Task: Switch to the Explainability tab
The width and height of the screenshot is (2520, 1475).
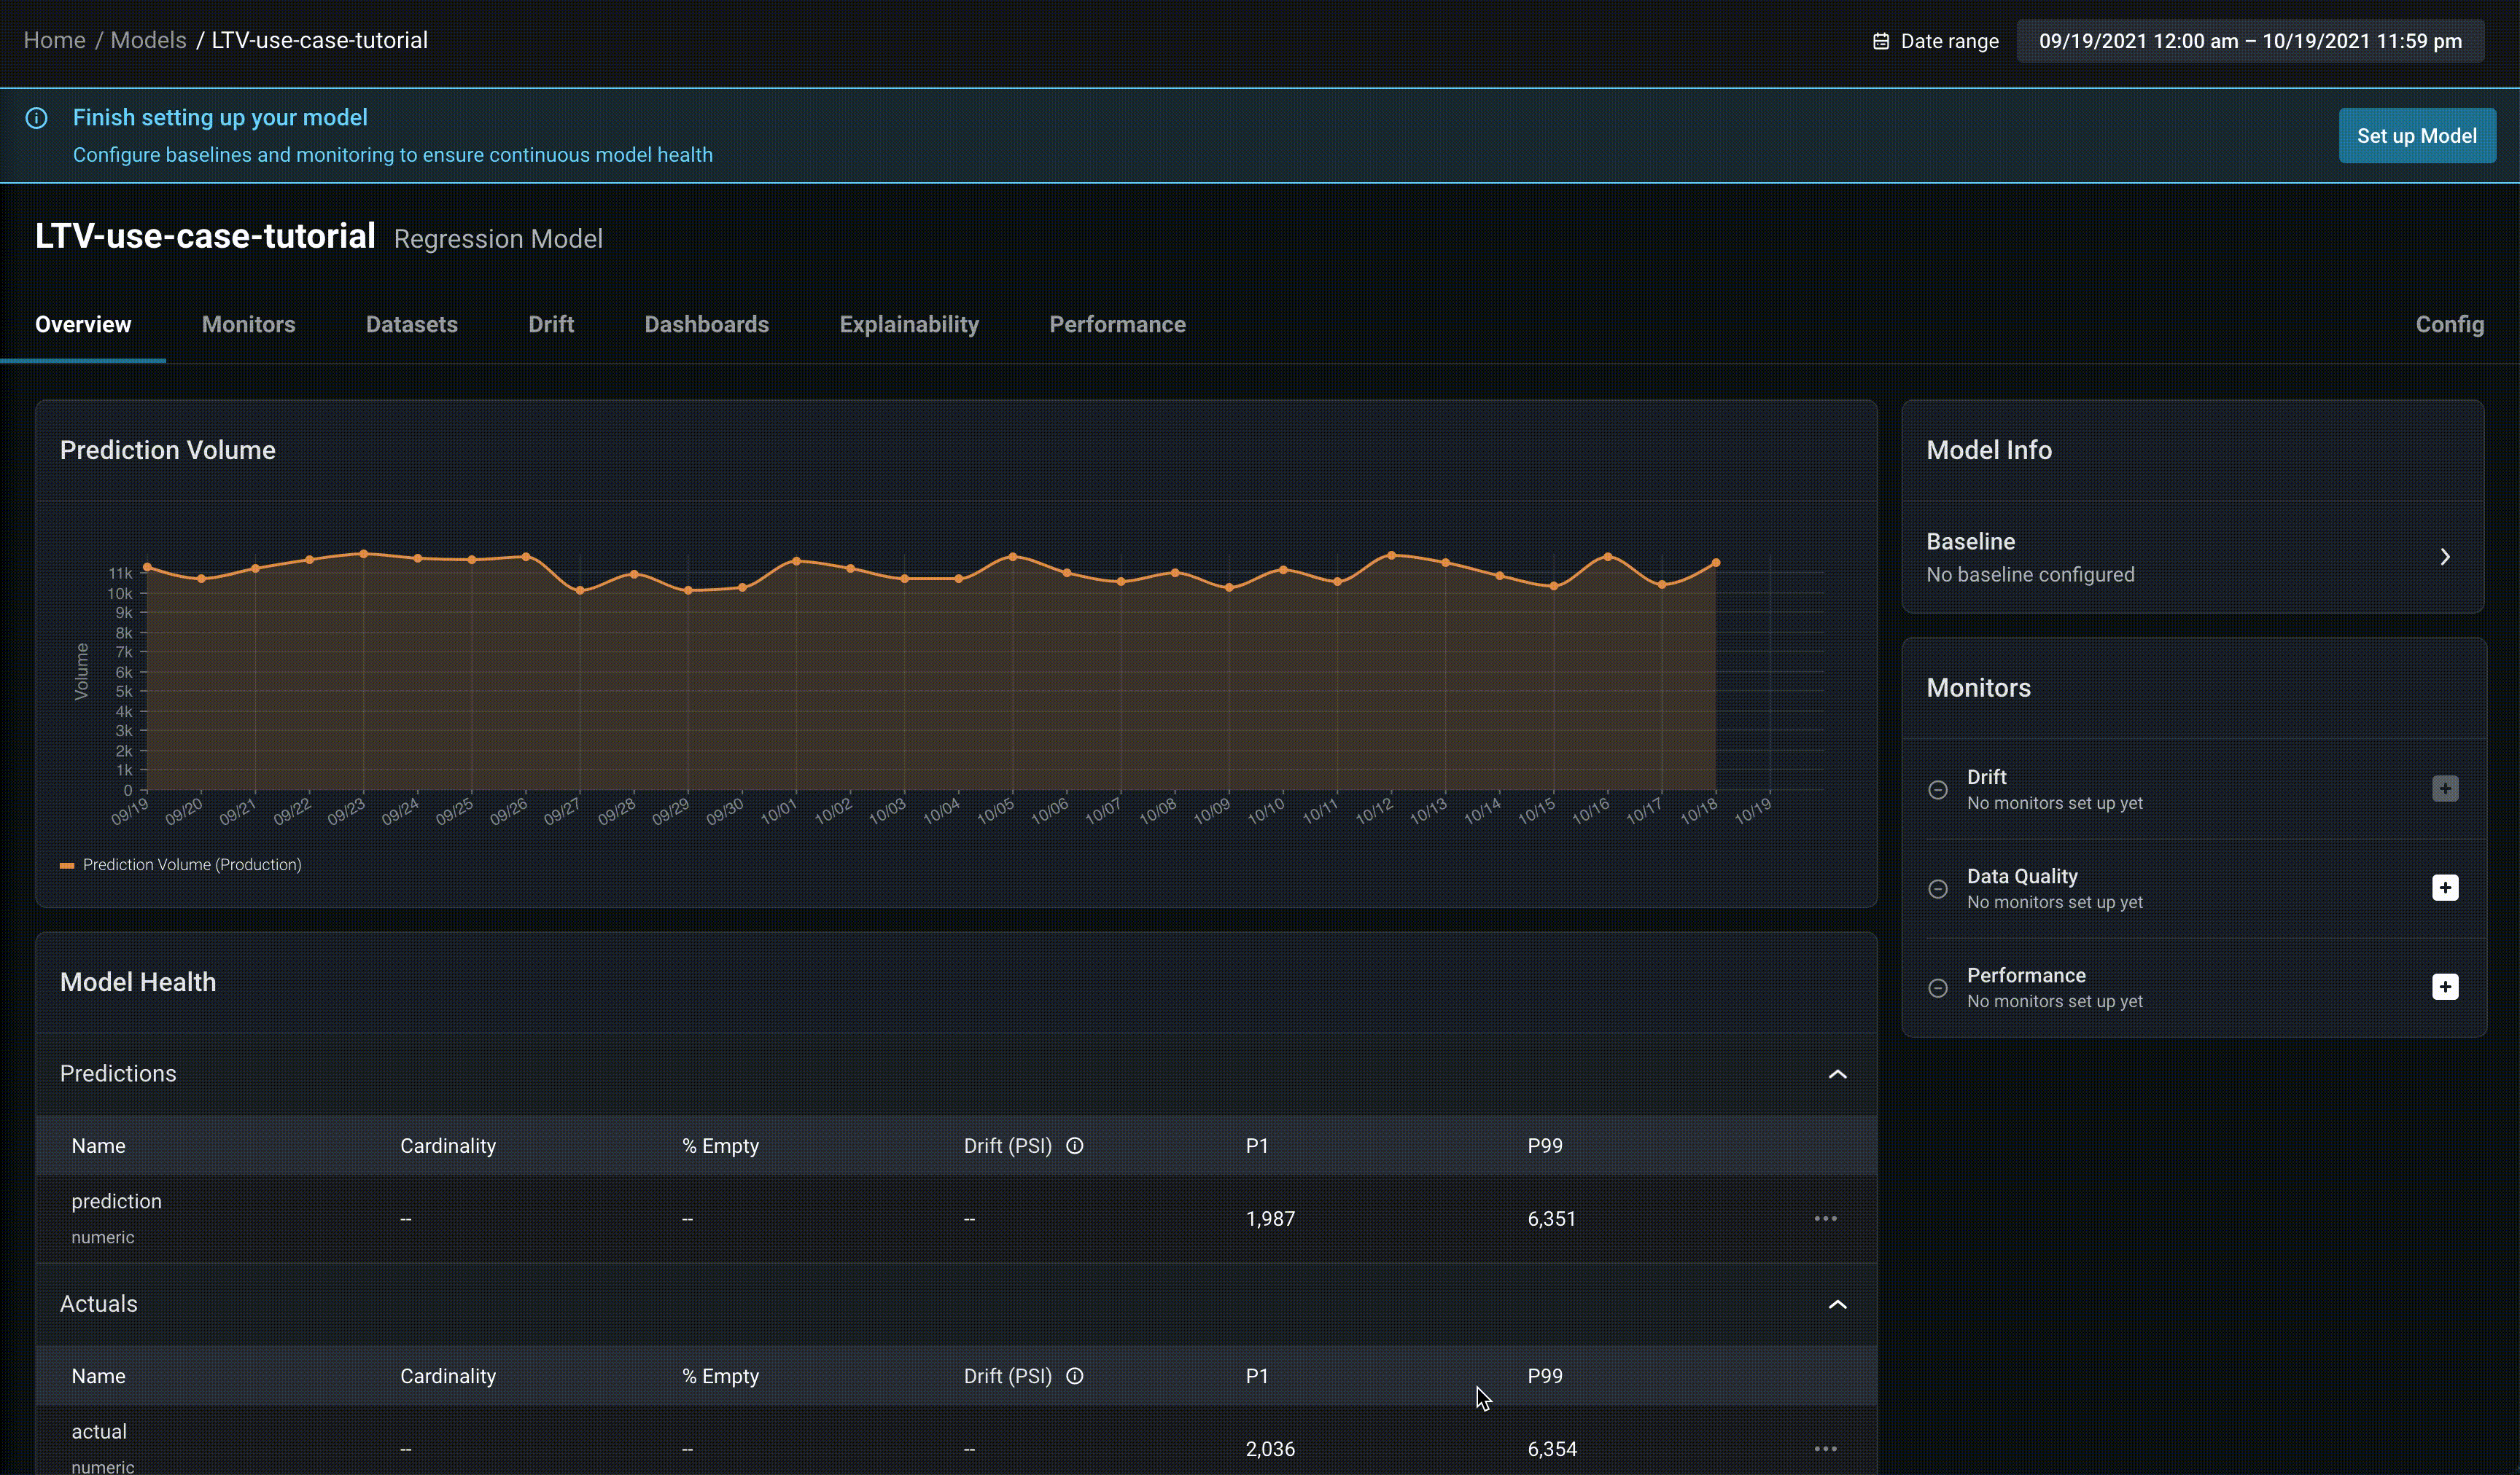Action: [x=908, y=324]
